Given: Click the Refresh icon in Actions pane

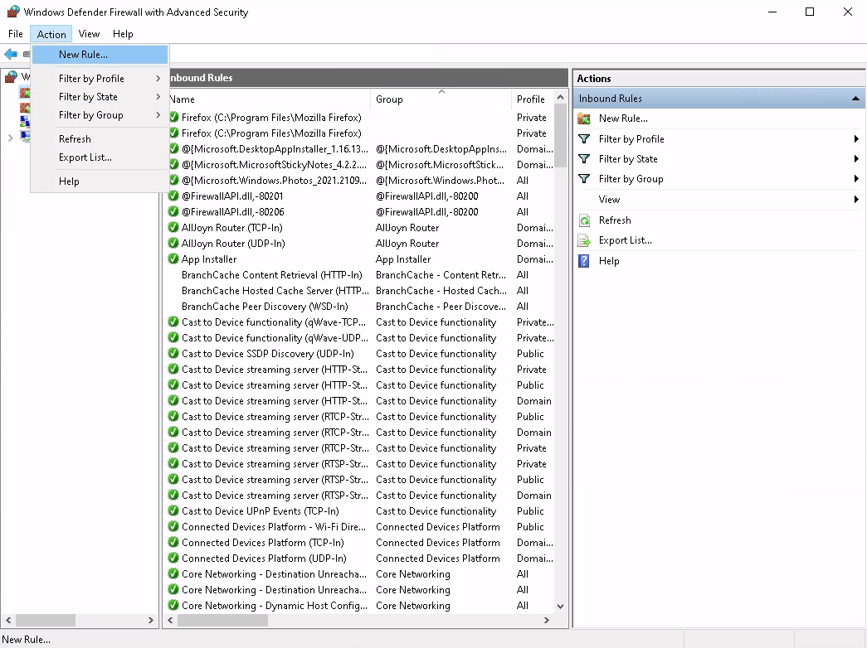Looking at the screenshot, I should 584,220.
